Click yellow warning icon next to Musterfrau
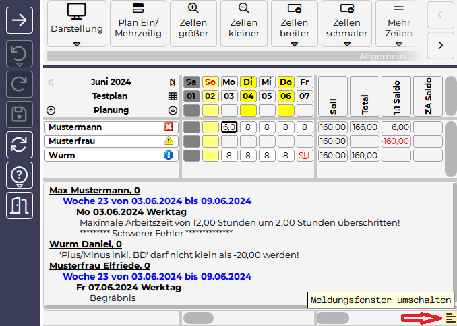Screen dimensions: 457x326 click(168, 141)
